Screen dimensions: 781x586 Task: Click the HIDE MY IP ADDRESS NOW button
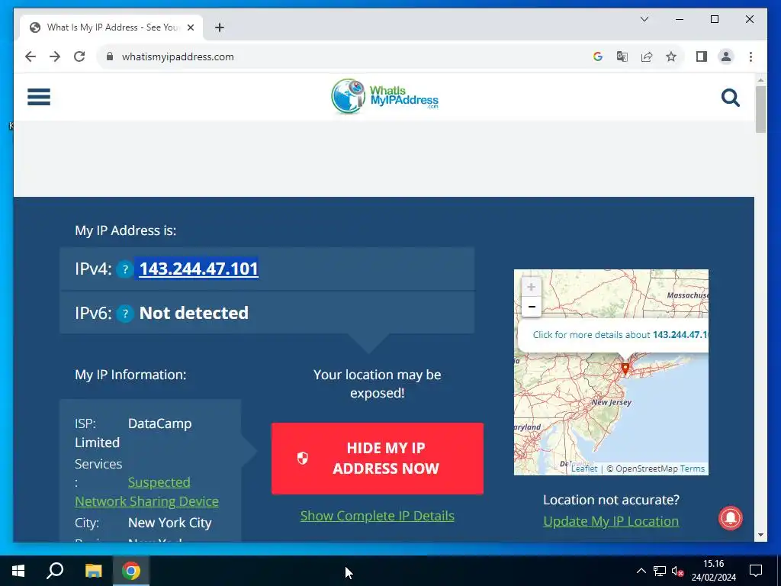(377, 459)
